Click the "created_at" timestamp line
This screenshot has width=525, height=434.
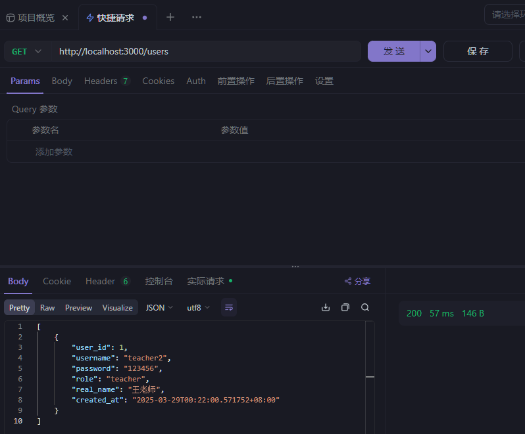176,400
